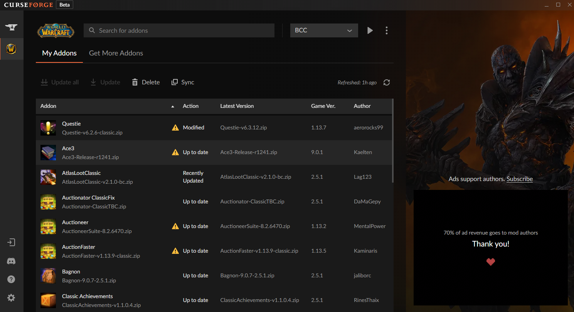This screenshot has height=312, width=574.
Task: Click Questie-v6.3.12.zip latest version
Action: (244, 127)
